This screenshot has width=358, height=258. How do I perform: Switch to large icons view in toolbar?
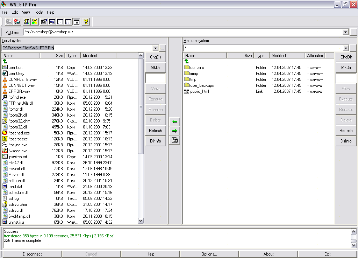point(52,22)
